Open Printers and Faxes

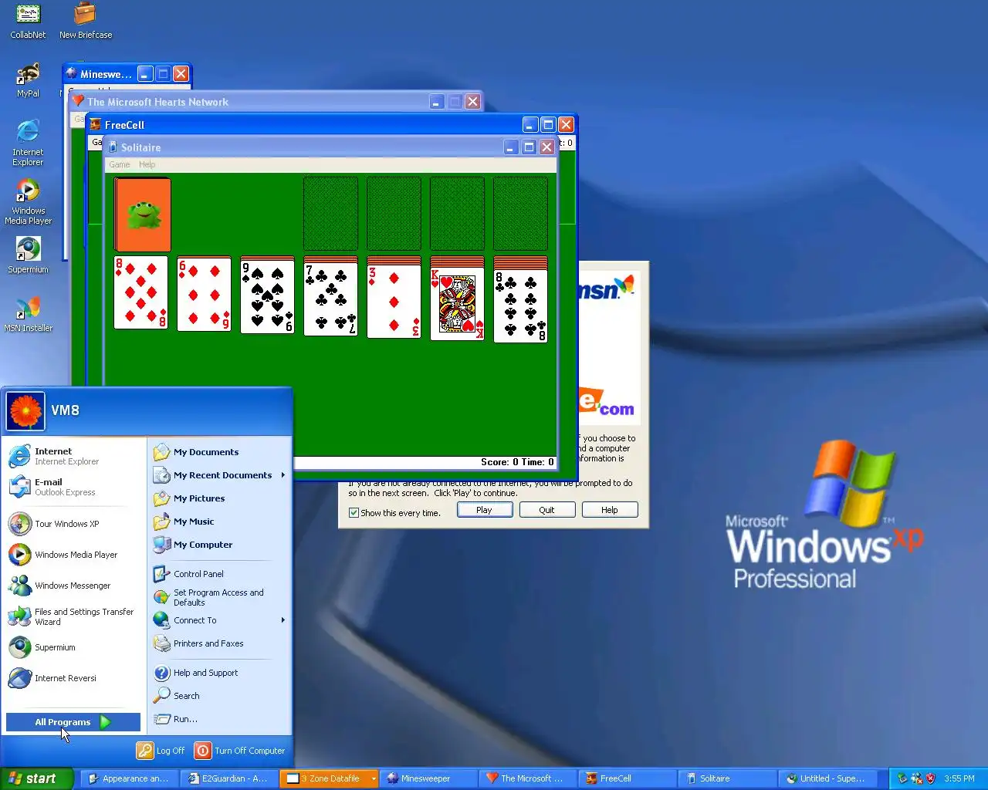point(219,643)
